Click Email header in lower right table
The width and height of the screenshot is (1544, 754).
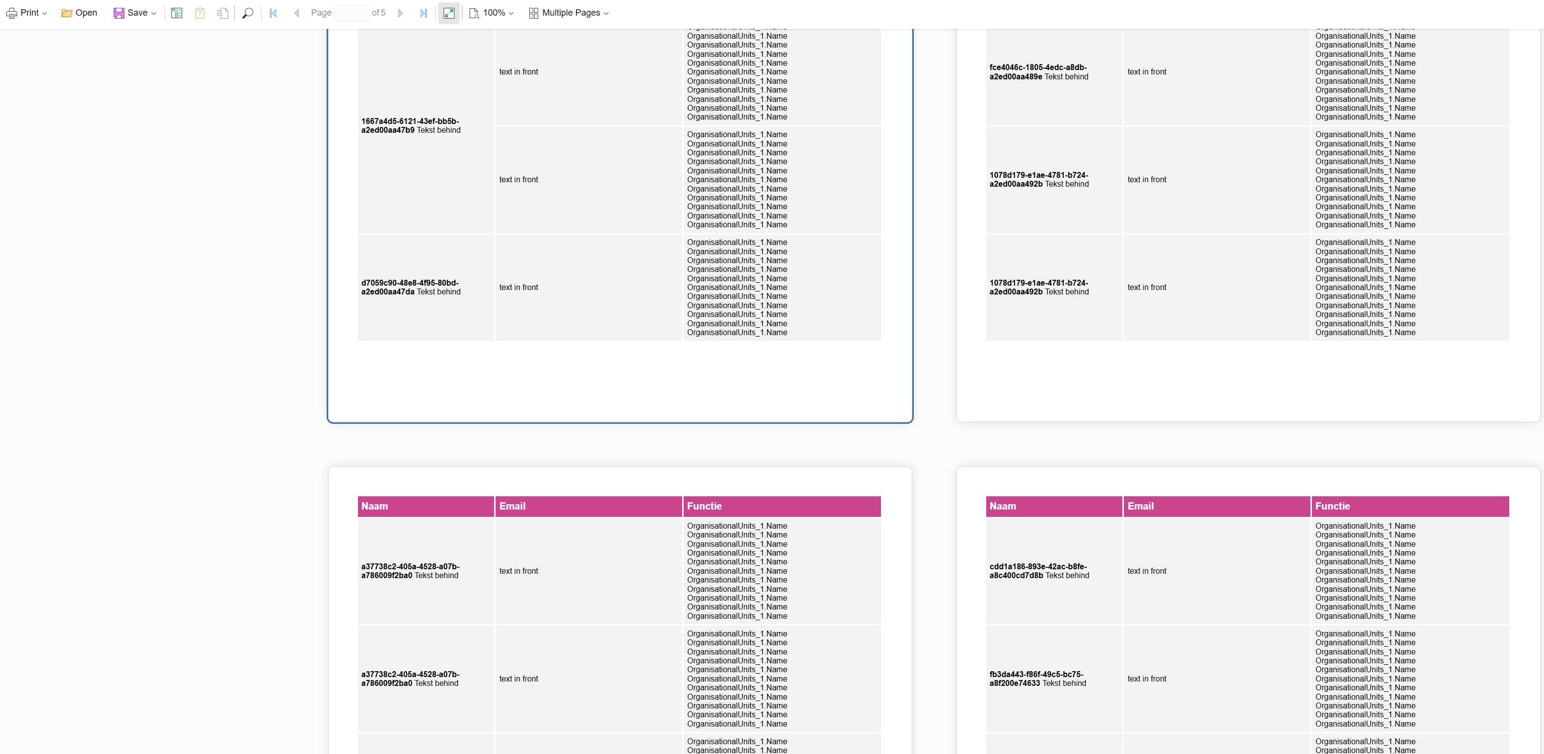(1217, 506)
